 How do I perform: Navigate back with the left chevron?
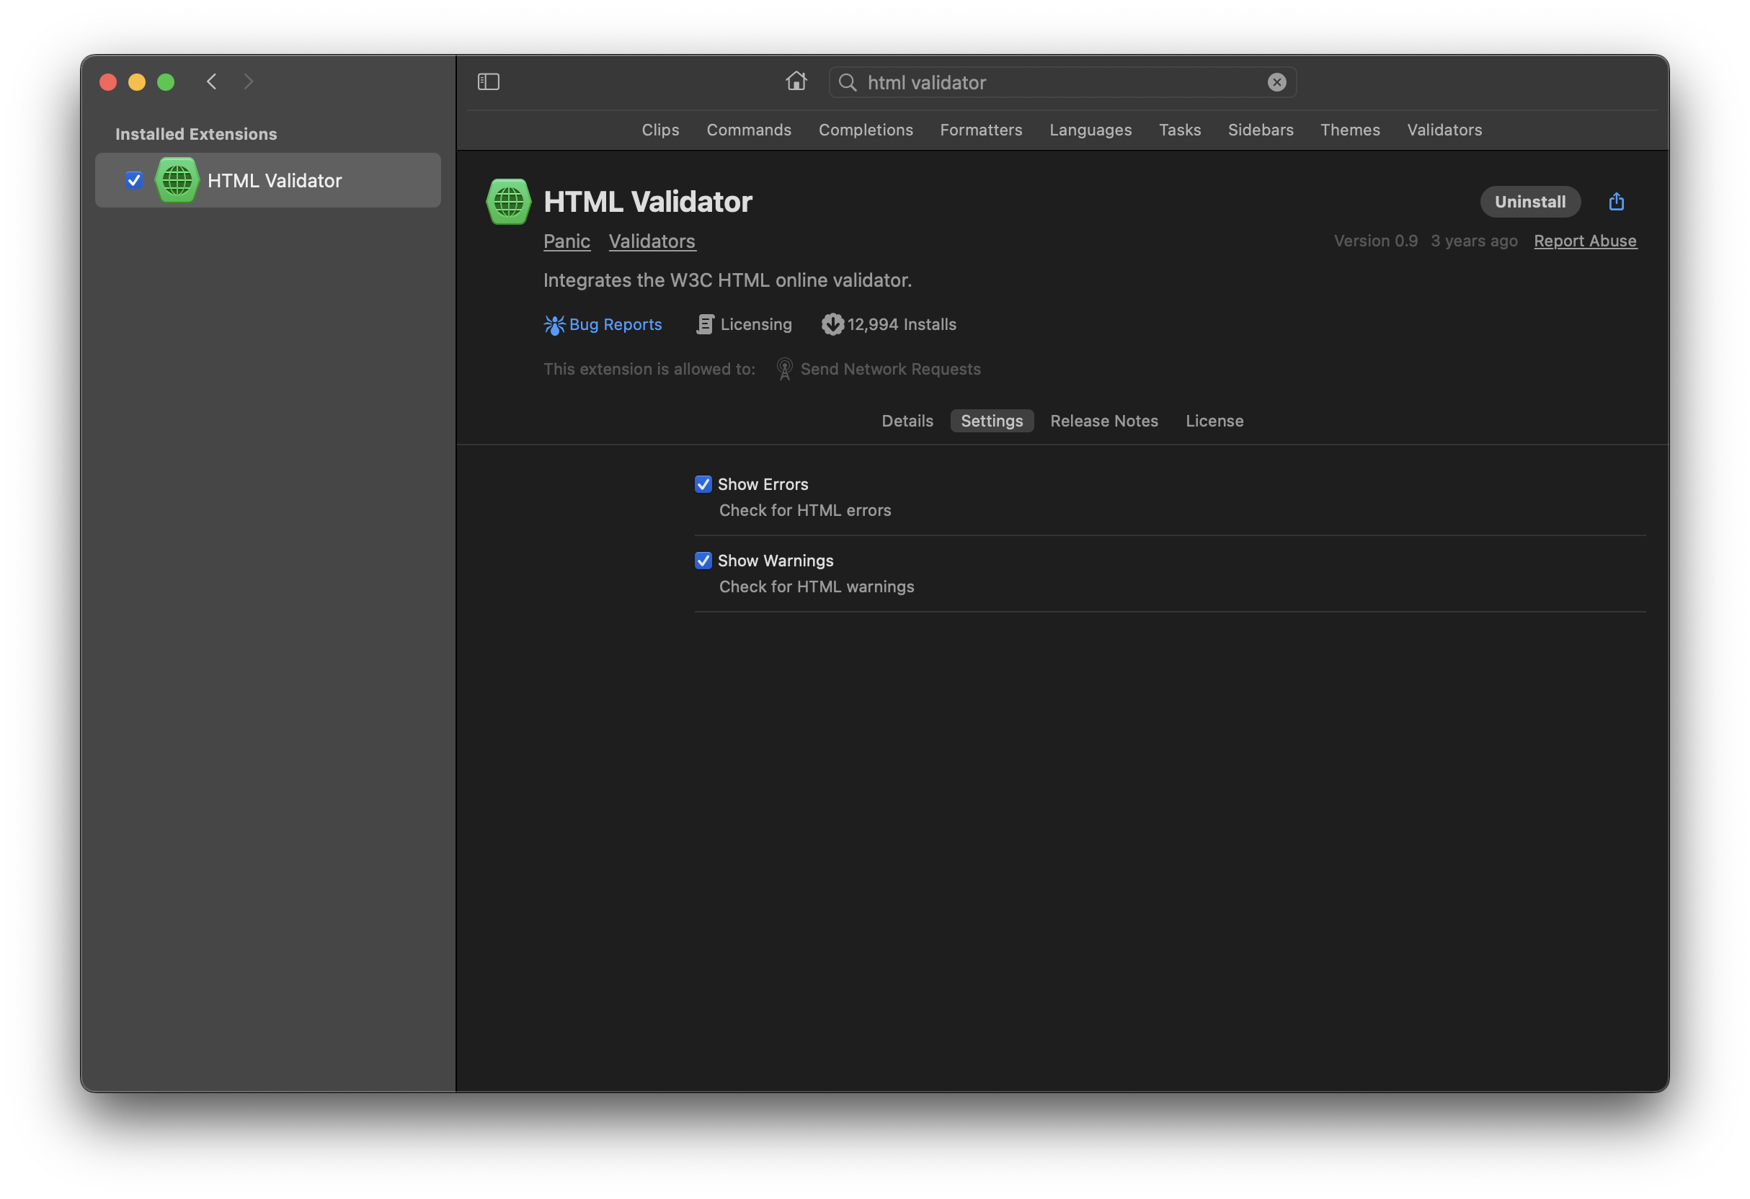tap(212, 81)
